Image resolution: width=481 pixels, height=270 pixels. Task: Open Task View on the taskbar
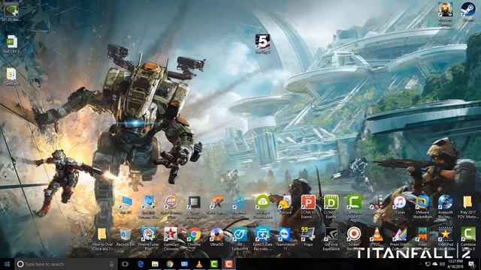[125, 264]
